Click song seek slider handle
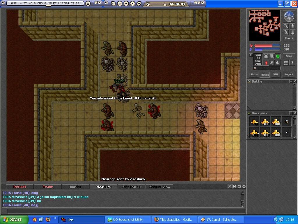 tap(48, 6)
